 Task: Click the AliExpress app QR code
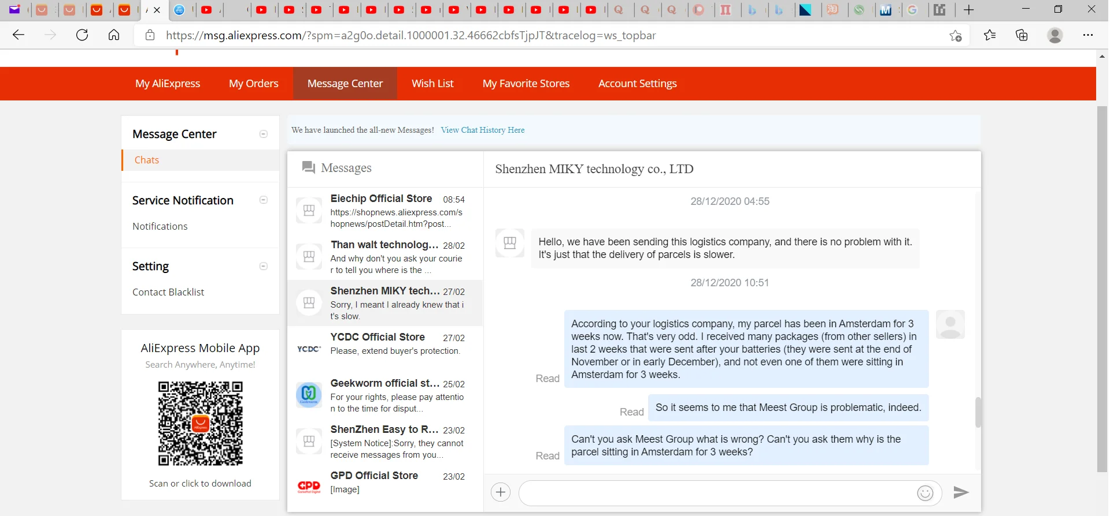click(x=200, y=423)
